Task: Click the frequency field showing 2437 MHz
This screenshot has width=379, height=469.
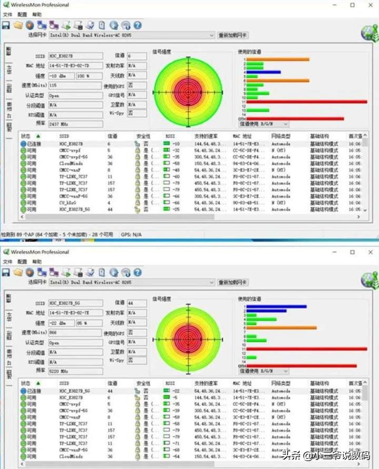Action: tap(75, 124)
